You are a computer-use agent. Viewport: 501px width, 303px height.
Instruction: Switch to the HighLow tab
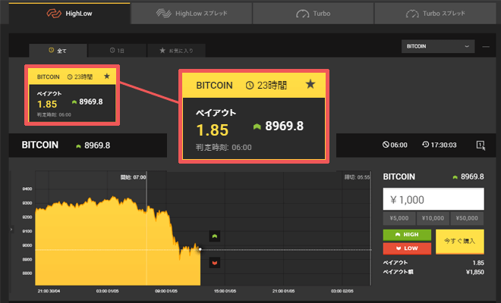tap(69, 14)
